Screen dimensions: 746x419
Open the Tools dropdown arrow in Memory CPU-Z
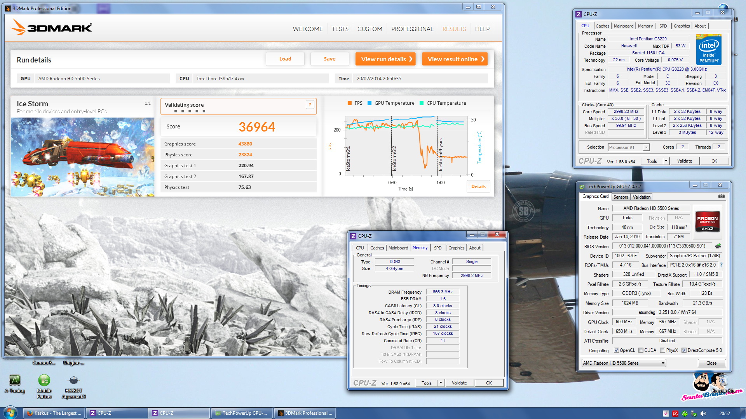click(441, 383)
